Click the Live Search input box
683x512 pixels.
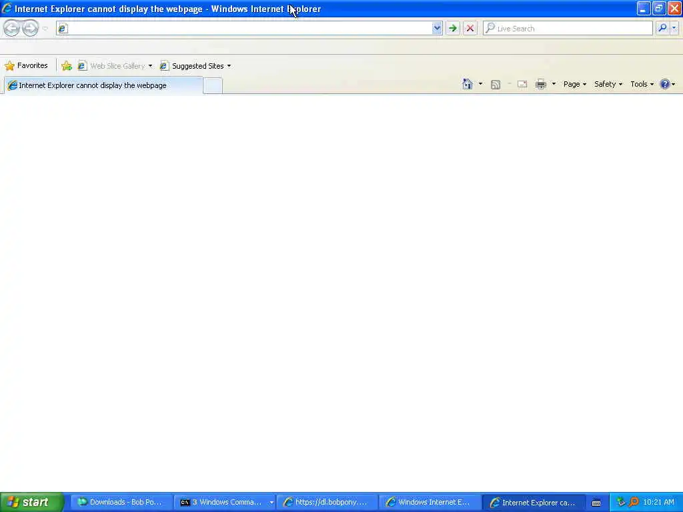[x=568, y=28]
